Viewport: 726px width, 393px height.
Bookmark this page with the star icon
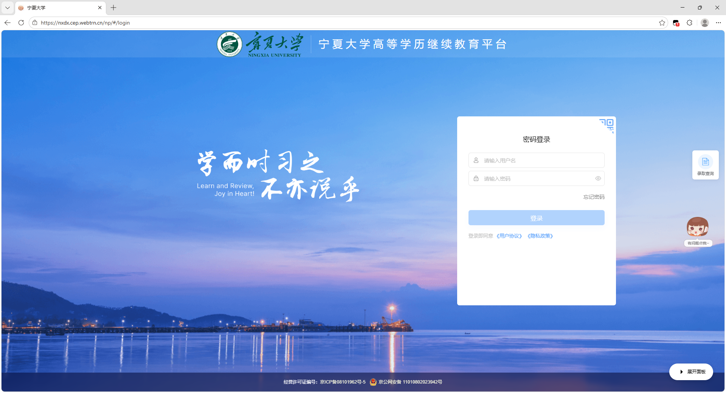click(662, 23)
